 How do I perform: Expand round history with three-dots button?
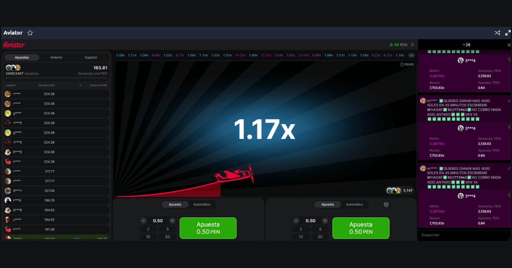[411, 55]
